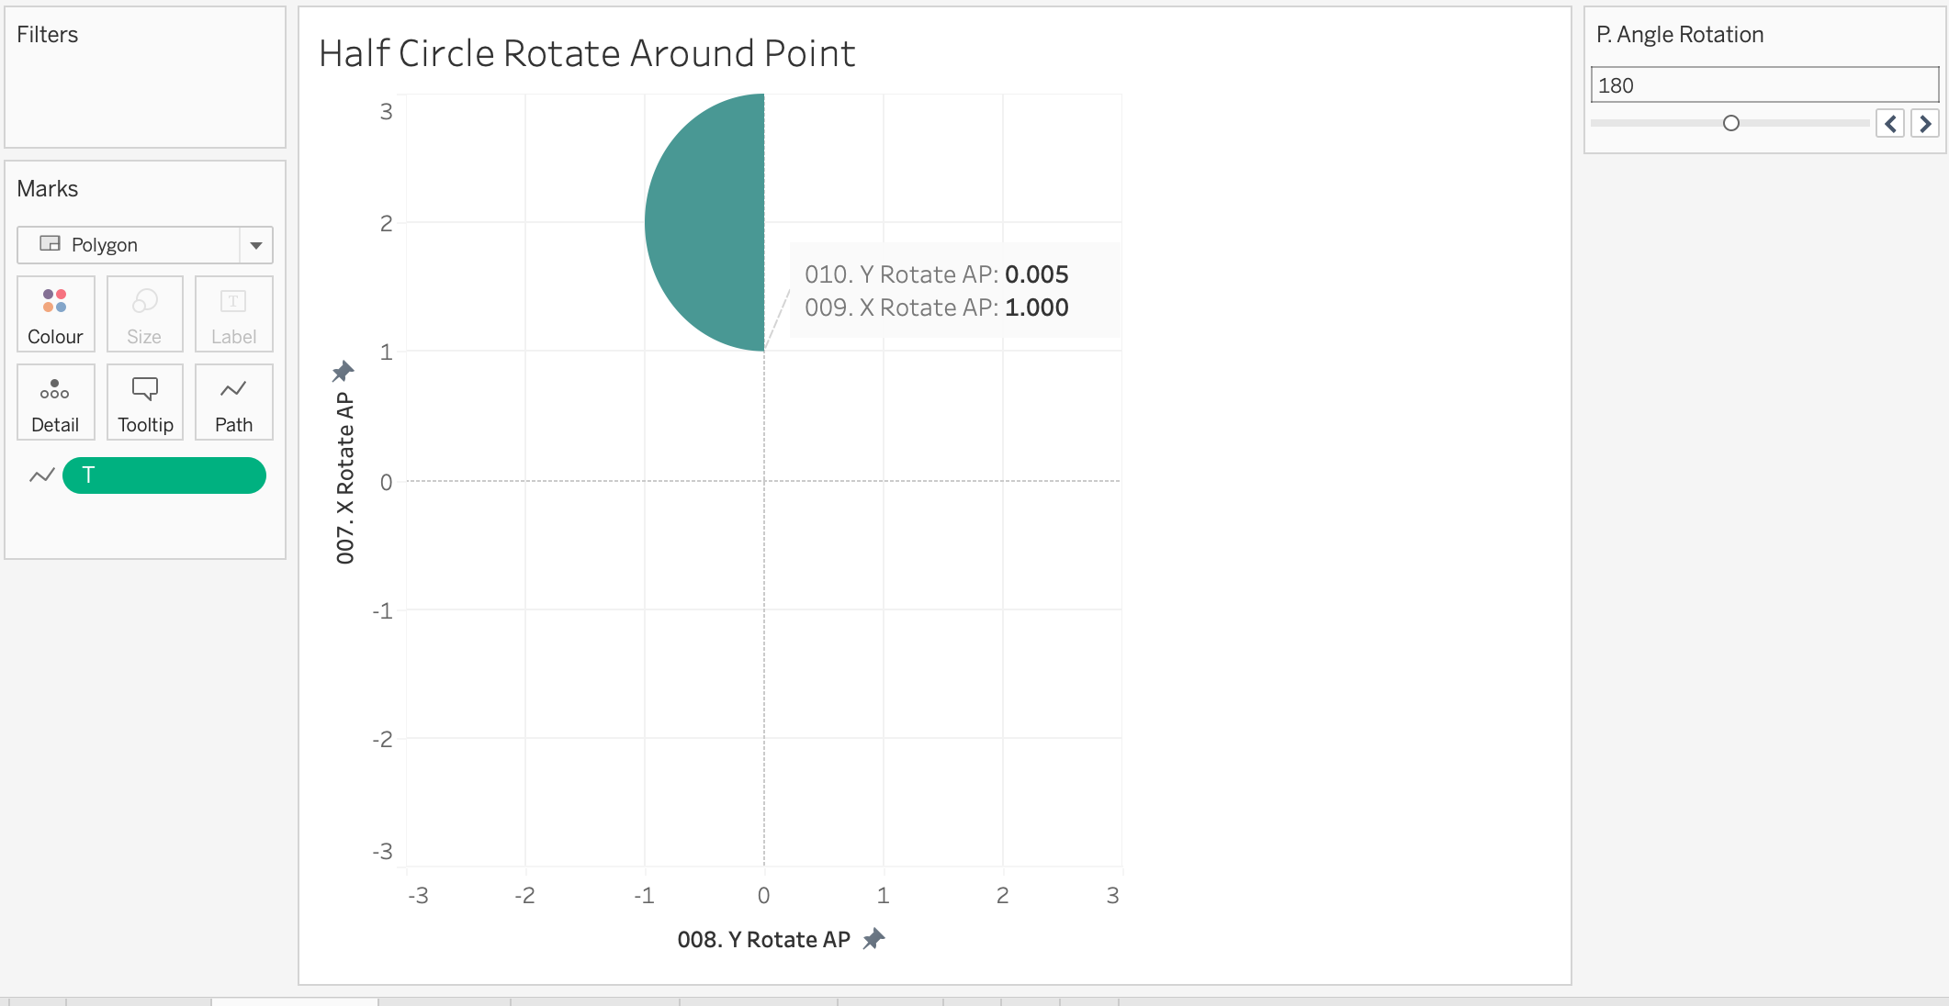Click the dropdown arrow of mark type

tap(256, 245)
